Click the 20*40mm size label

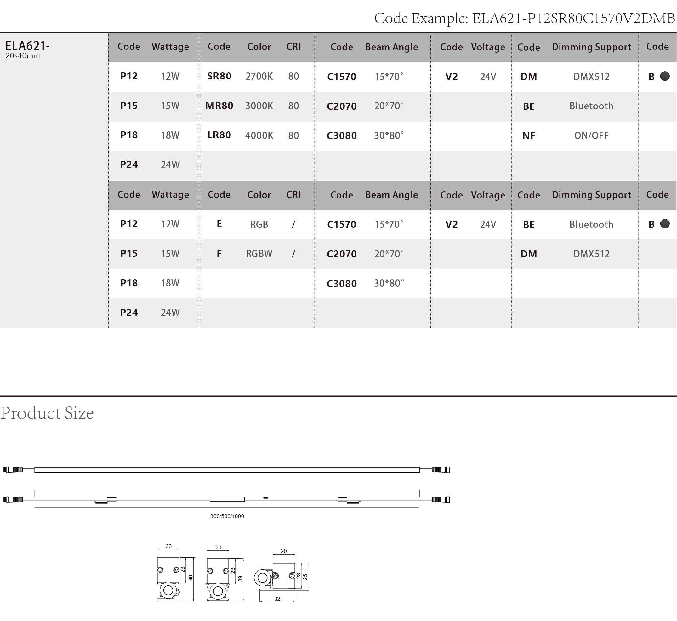click(22, 56)
